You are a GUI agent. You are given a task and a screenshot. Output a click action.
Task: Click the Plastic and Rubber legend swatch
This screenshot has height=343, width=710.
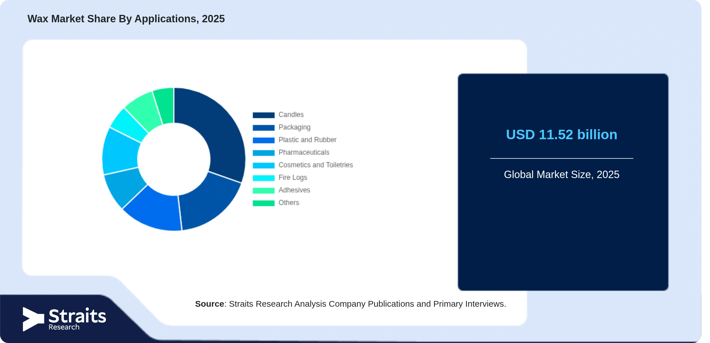(263, 140)
